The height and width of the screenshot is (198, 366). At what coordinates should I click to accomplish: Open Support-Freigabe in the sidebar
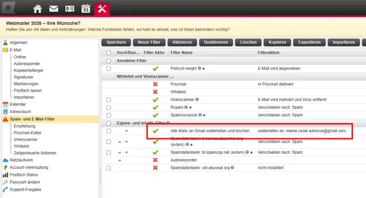pos(25,190)
